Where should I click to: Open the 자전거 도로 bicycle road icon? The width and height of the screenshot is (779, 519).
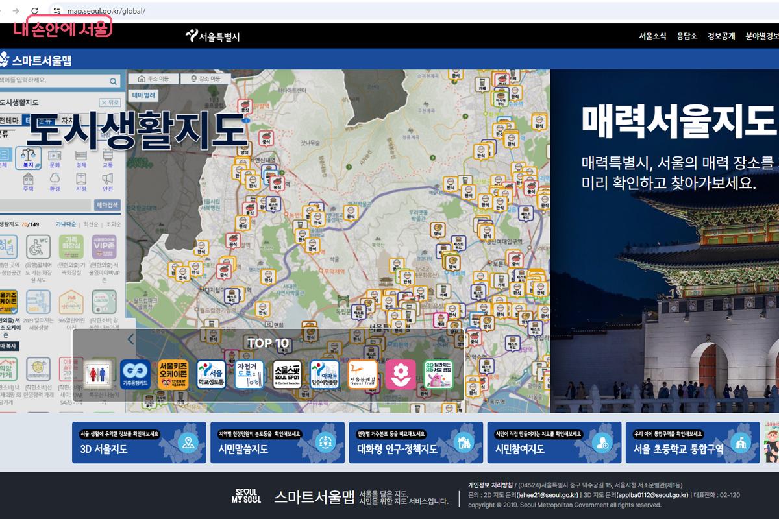[250, 375]
